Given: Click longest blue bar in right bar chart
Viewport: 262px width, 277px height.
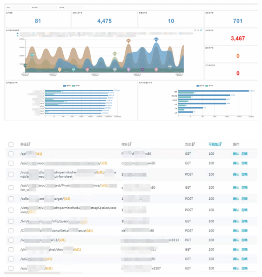Looking at the screenshot, I should point(213,91).
